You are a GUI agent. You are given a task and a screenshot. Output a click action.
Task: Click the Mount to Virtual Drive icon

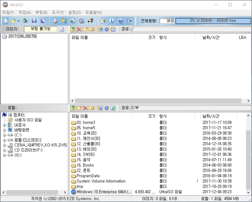click(82, 21)
